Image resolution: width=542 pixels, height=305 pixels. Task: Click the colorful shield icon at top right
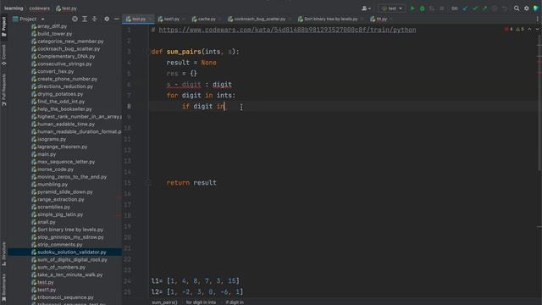click(536, 8)
